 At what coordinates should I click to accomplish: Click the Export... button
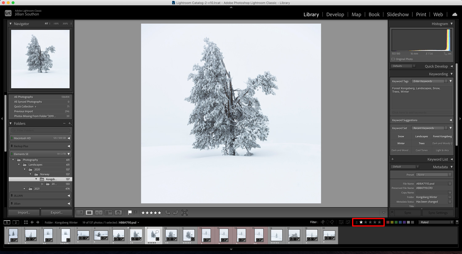[56, 212]
